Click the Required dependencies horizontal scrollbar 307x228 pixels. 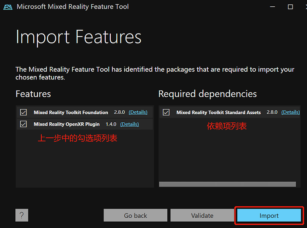pos(227,184)
